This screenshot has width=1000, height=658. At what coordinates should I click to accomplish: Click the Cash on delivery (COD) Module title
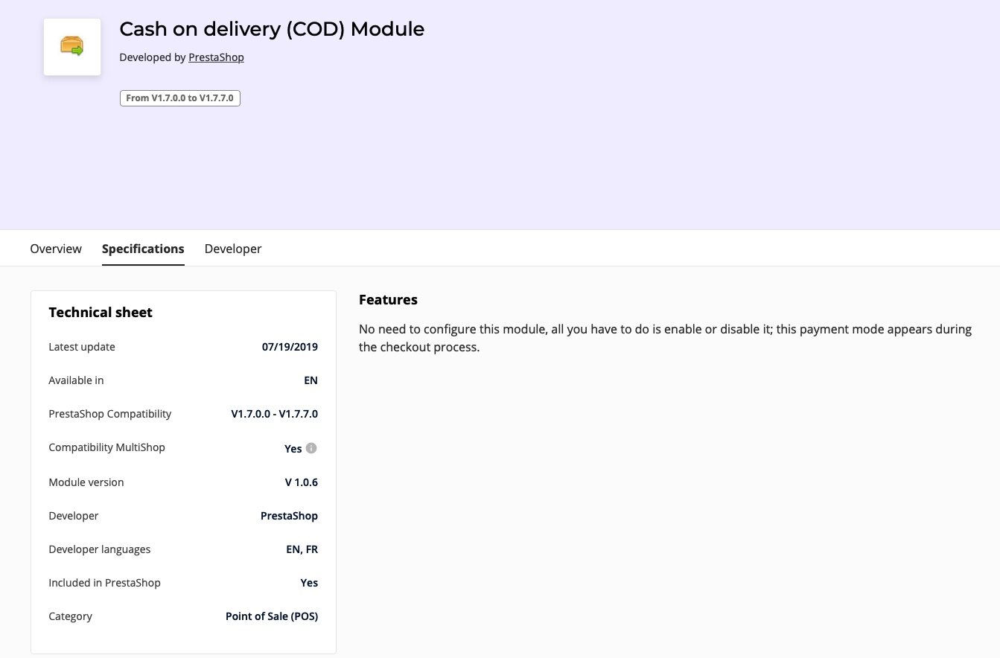(272, 29)
